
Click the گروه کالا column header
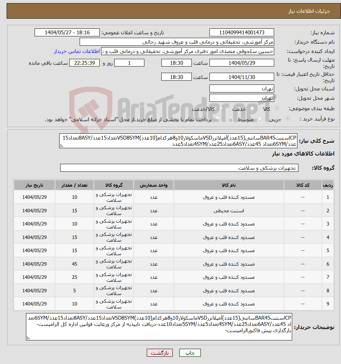tap(114, 185)
